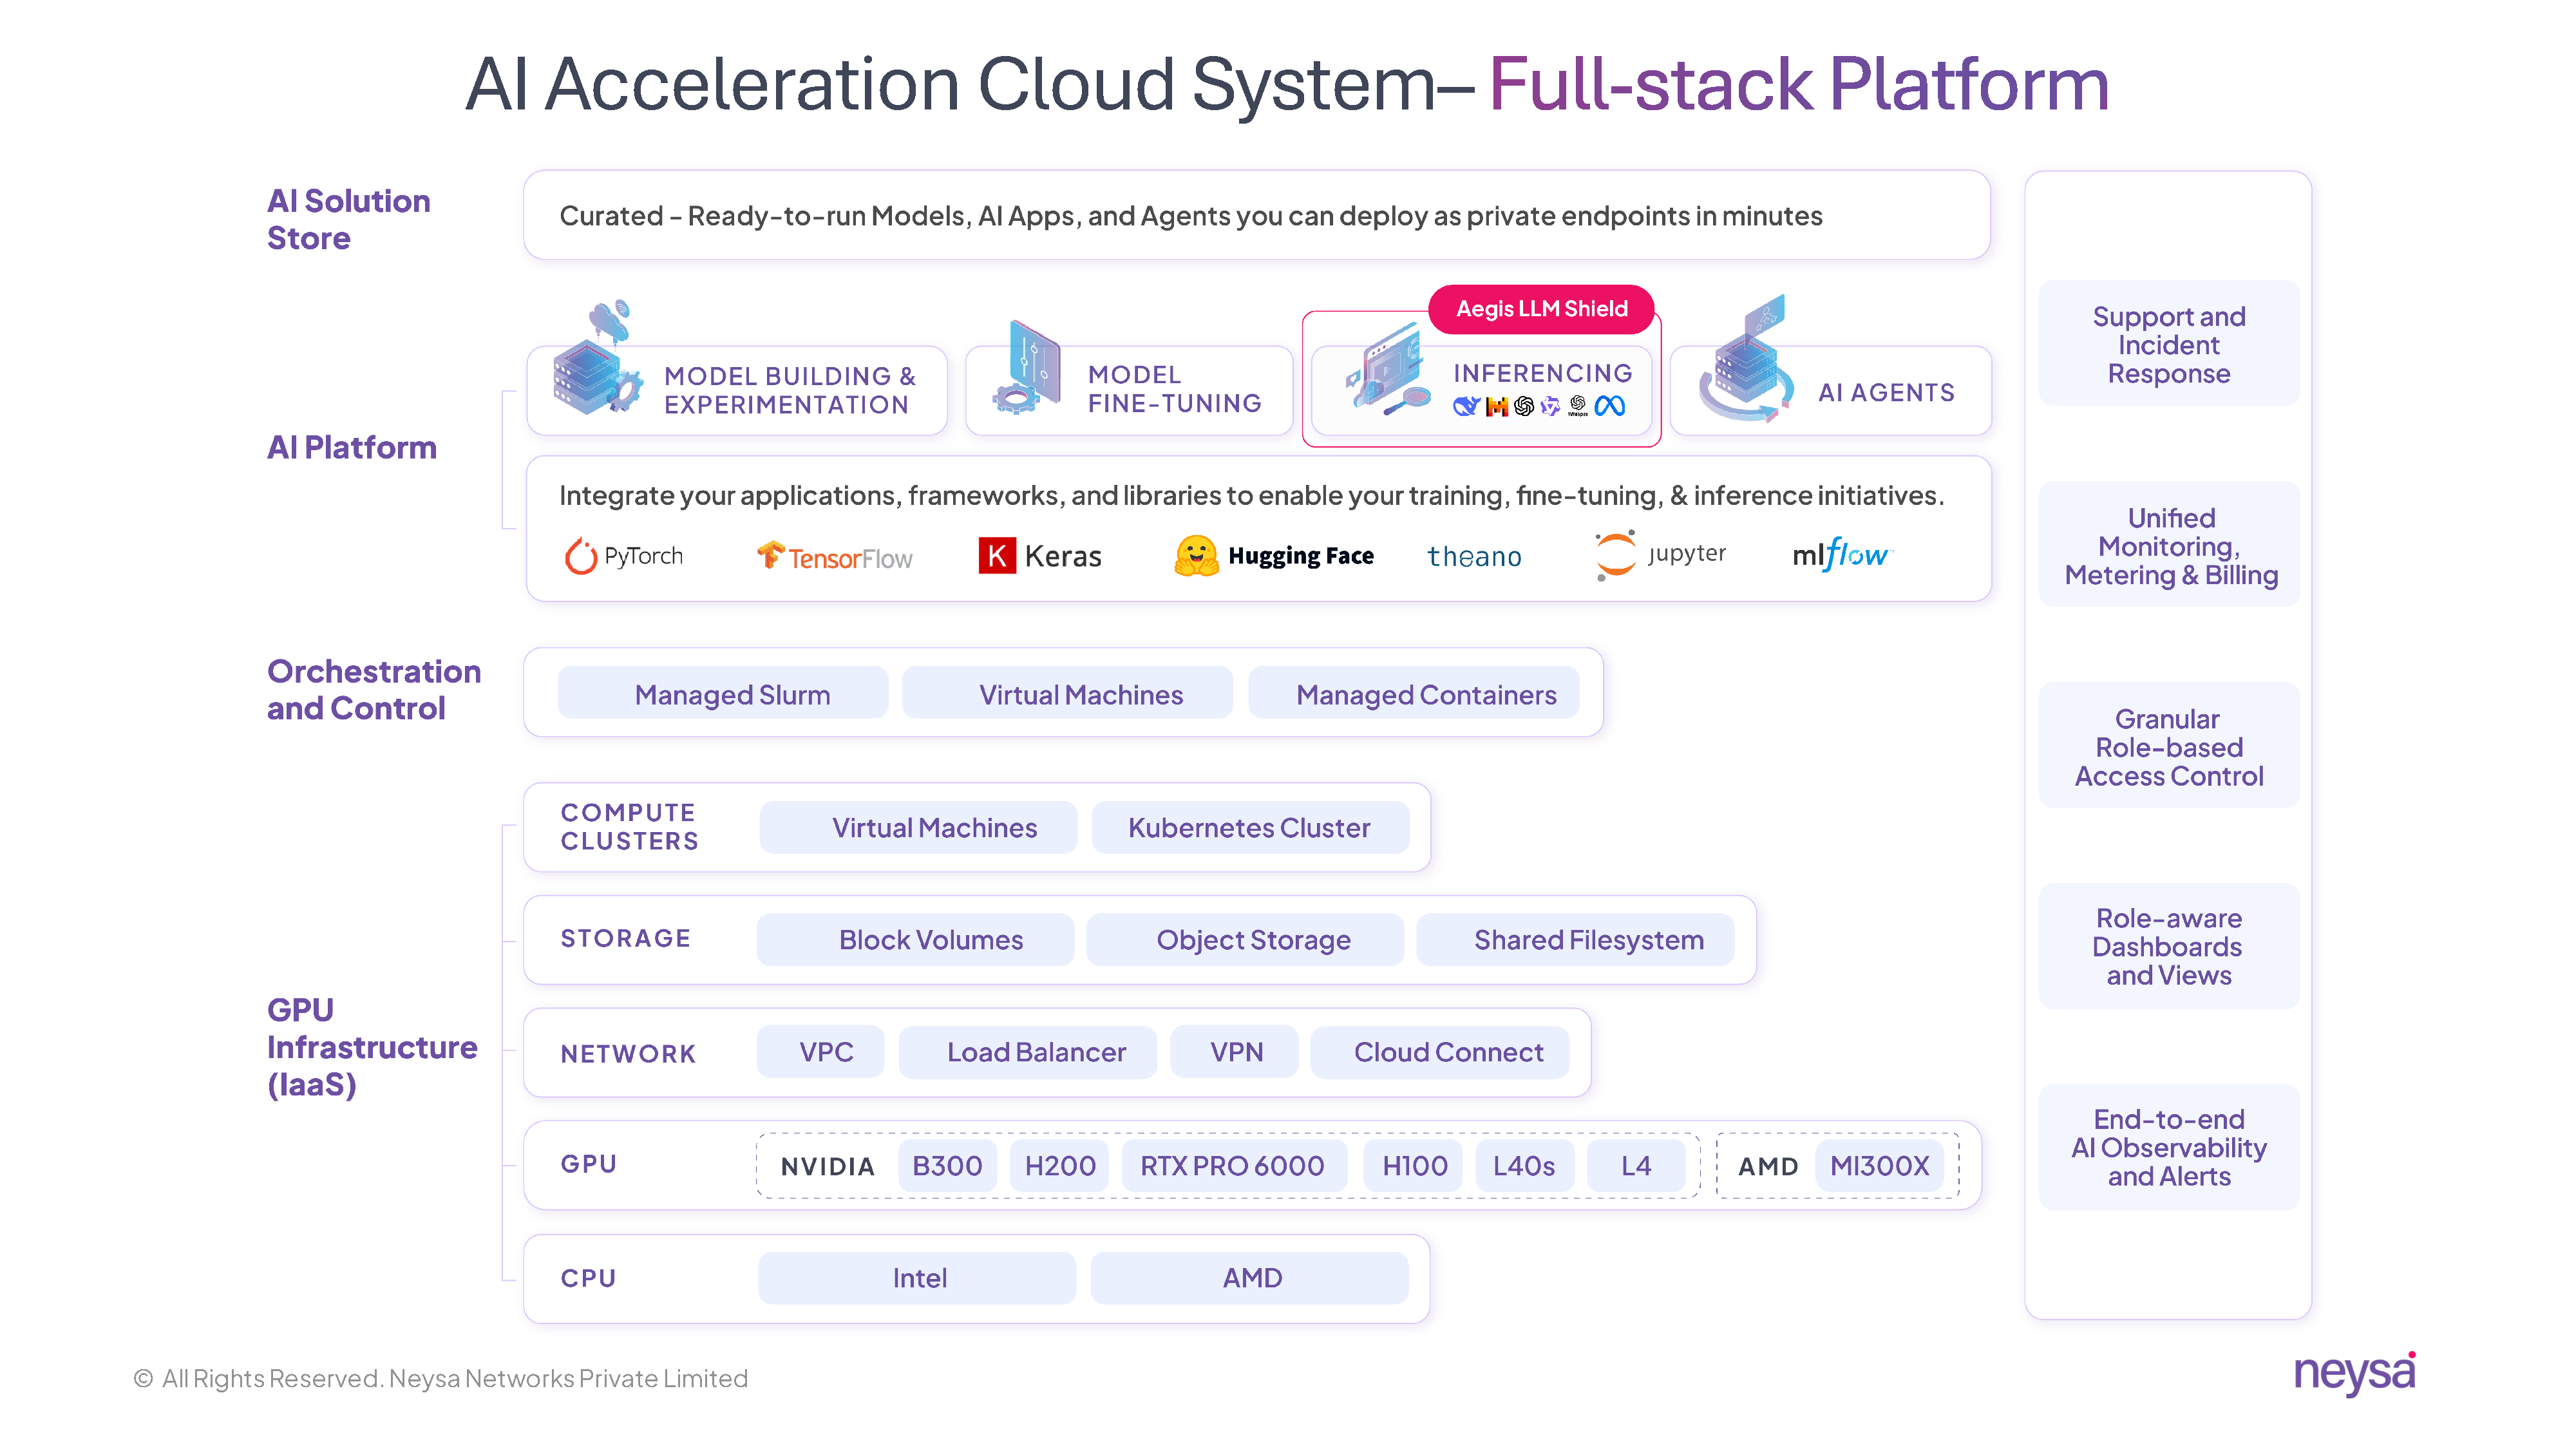This screenshot has width=2576, height=1449.
Task: Click the NETWORK row label
Action: point(628,1053)
